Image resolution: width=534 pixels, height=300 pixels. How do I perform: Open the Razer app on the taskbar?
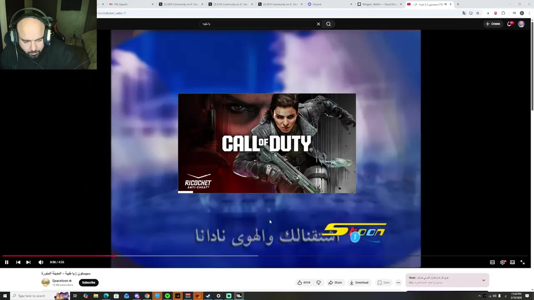point(167,296)
